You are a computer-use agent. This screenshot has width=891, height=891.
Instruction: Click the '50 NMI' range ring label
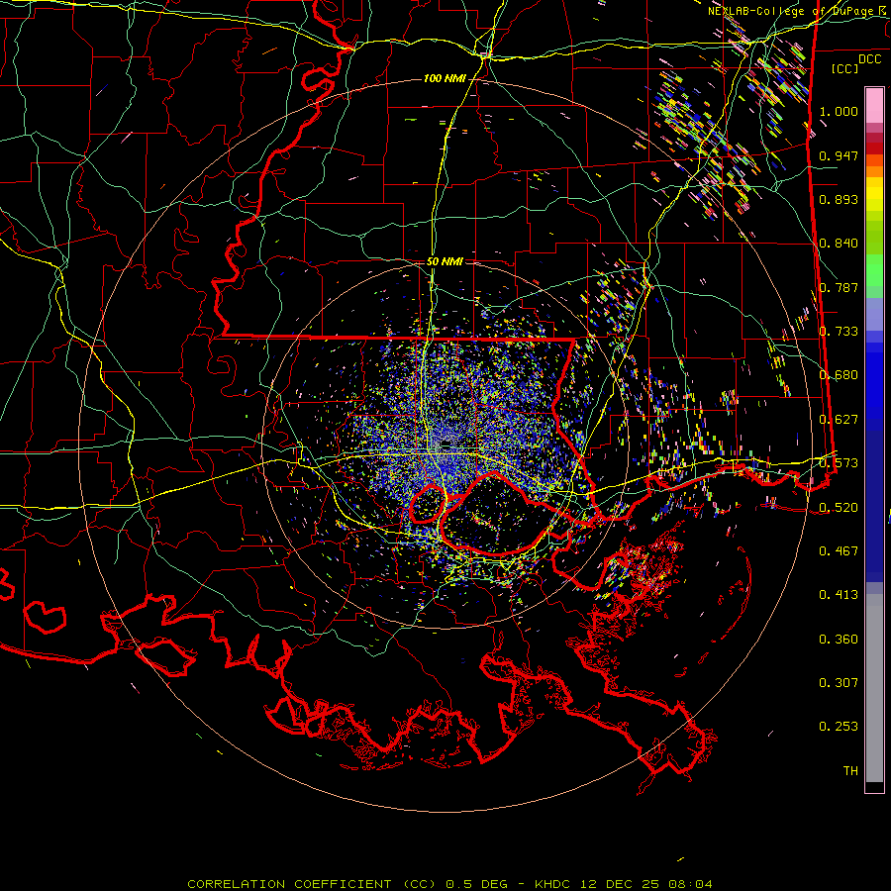point(445,261)
